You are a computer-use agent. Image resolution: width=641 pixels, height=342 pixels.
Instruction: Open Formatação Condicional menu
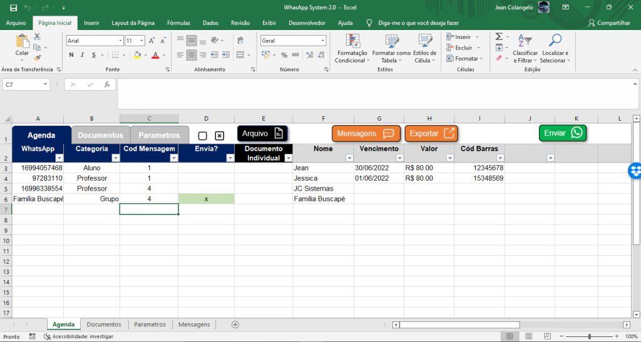click(352, 49)
